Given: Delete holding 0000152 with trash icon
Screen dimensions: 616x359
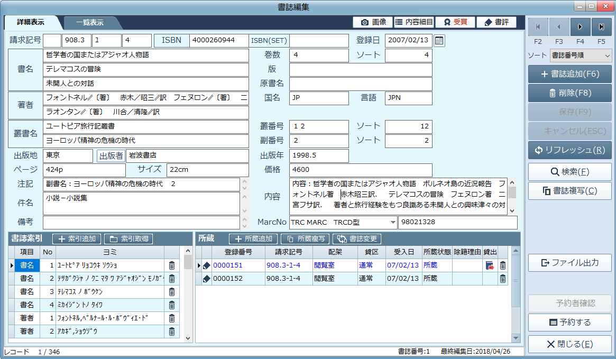Looking at the screenshot, I should point(502,279).
